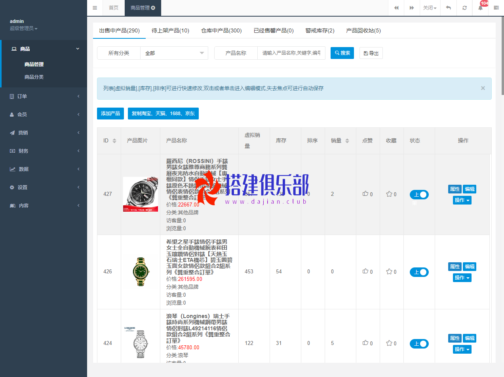Toggle 上架 status switch for product 426

pos(419,272)
